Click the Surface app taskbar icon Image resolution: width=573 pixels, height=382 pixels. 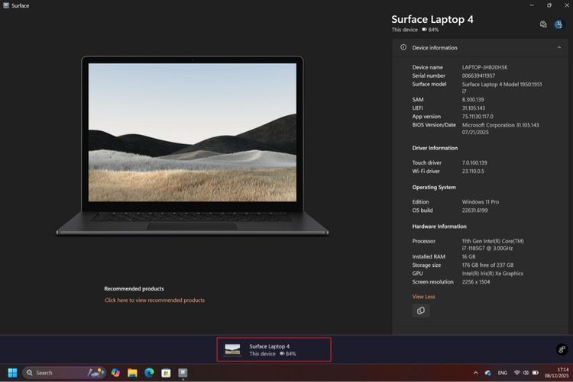(x=183, y=373)
